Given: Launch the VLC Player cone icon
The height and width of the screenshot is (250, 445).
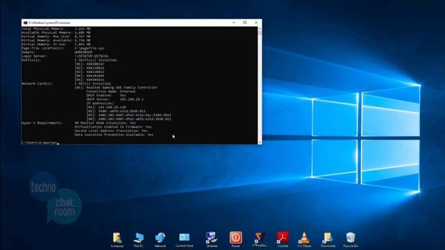Looking at the screenshot, I should pyautogui.click(x=304, y=240).
